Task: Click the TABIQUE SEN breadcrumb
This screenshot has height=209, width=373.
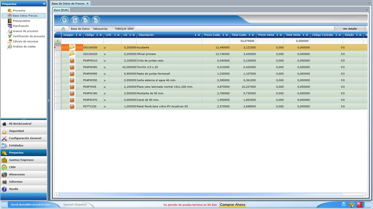Action: pyautogui.click(x=124, y=29)
